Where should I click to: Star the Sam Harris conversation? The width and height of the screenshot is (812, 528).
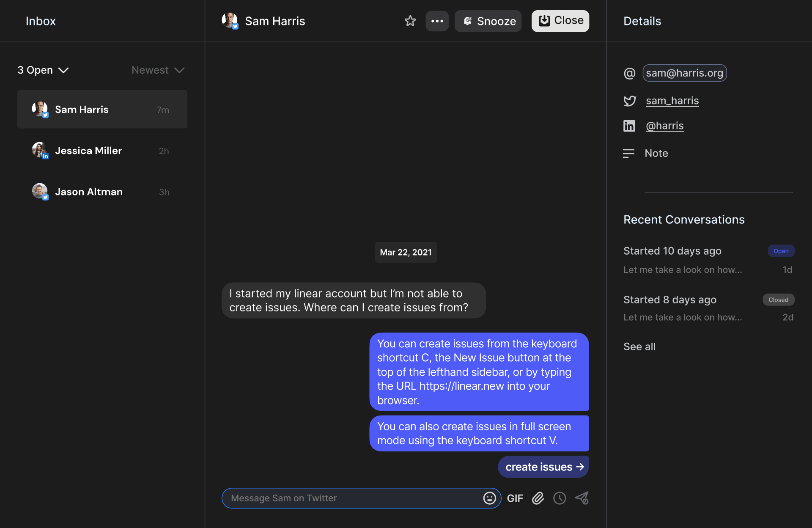pyautogui.click(x=410, y=21)
